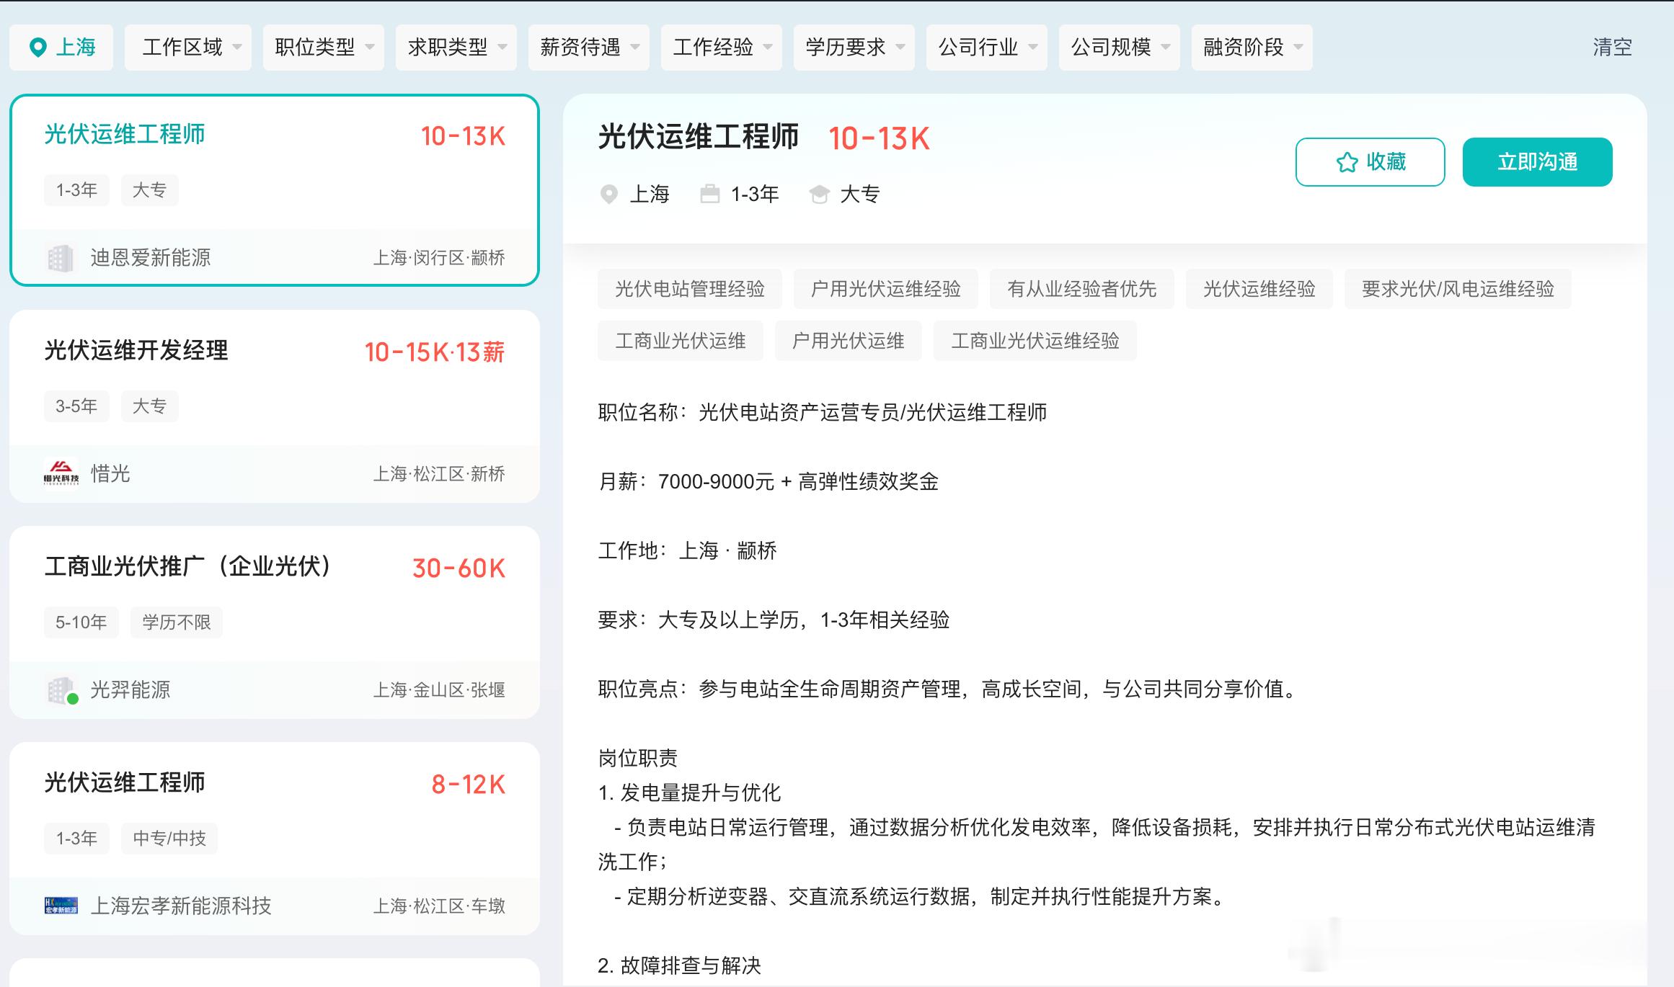Click 光羿能源 company logo with green dot

pos(62,690)
